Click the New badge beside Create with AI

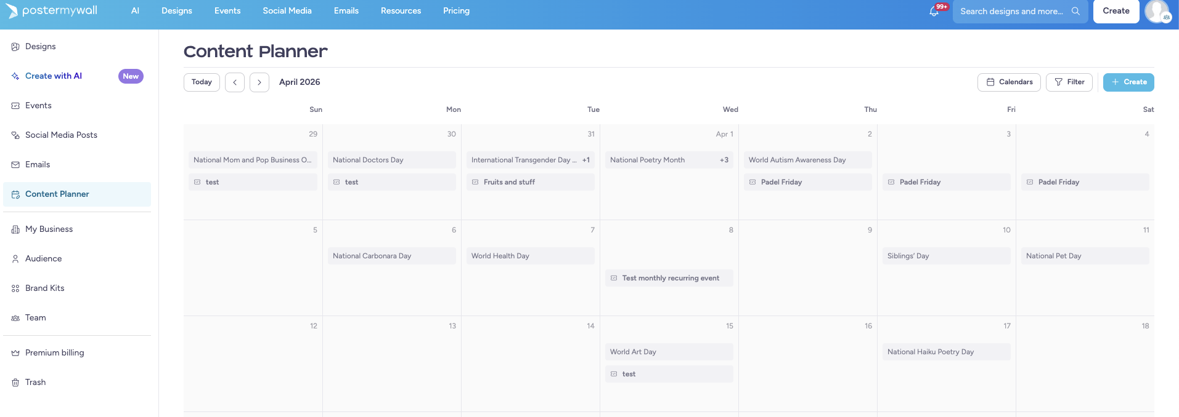[131, 76]
